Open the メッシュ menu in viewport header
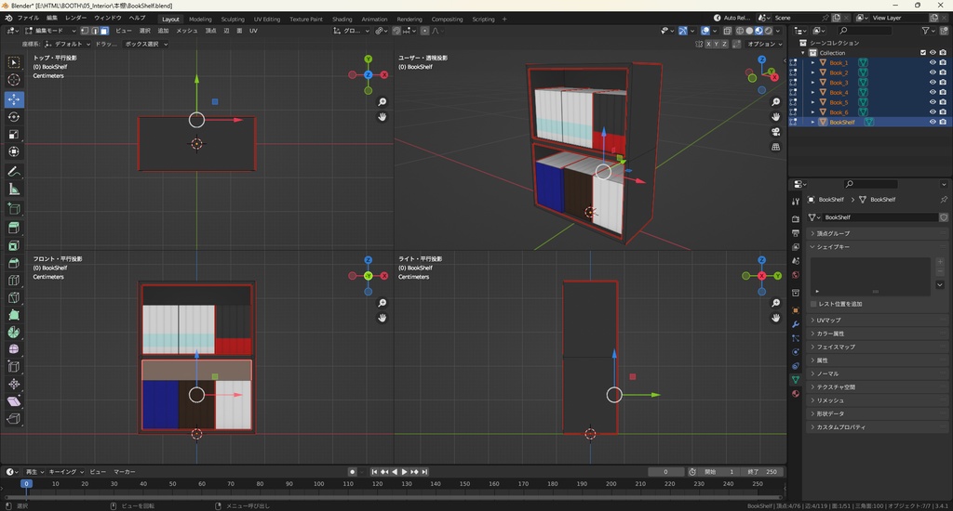This screenshot has height=511, width=953. coord(186,31)
